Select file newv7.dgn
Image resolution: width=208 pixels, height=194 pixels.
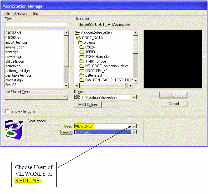tap(14, 57)
